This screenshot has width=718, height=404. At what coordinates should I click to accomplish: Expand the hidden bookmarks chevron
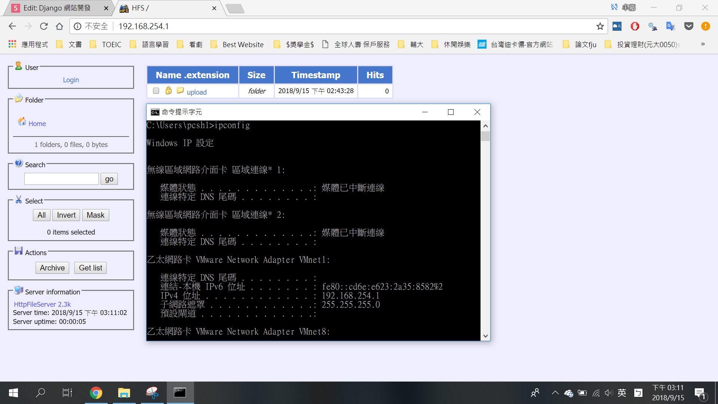(703, 44)
